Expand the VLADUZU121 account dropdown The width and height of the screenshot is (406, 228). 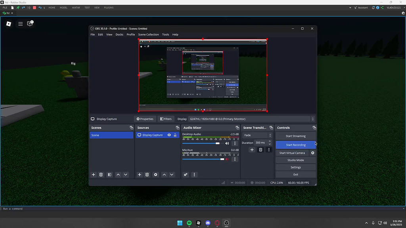tap(404, 8)
